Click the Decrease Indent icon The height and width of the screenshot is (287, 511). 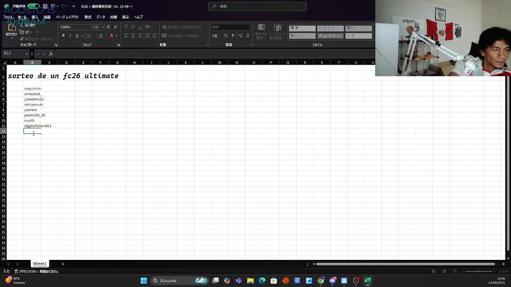148,35
